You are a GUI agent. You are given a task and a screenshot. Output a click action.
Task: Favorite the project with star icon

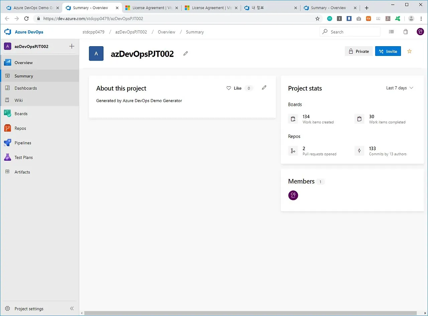coord(409,51)
